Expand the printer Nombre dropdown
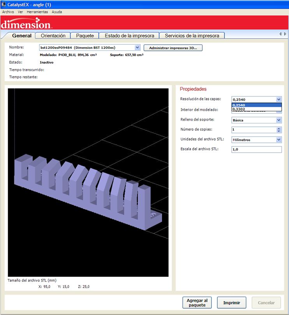 click(x=137, y=48)
